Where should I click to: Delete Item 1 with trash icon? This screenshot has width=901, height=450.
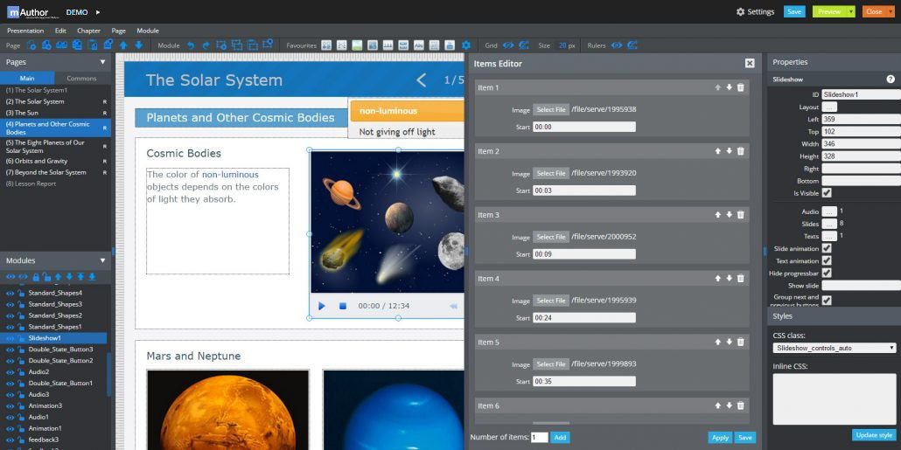pos(741,87)
